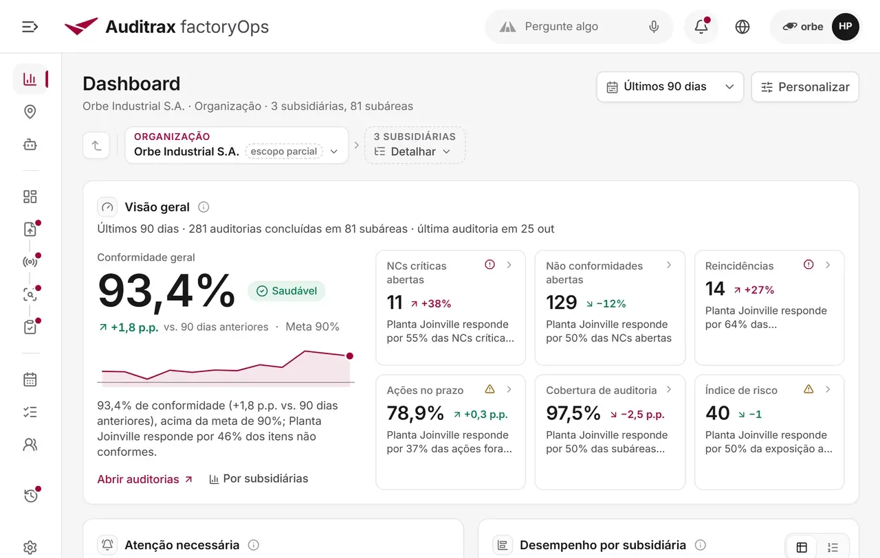Click the +38% critical NCs trend
Image resolution: width=880 pixels, height=558 pixels.
[431, 303]
